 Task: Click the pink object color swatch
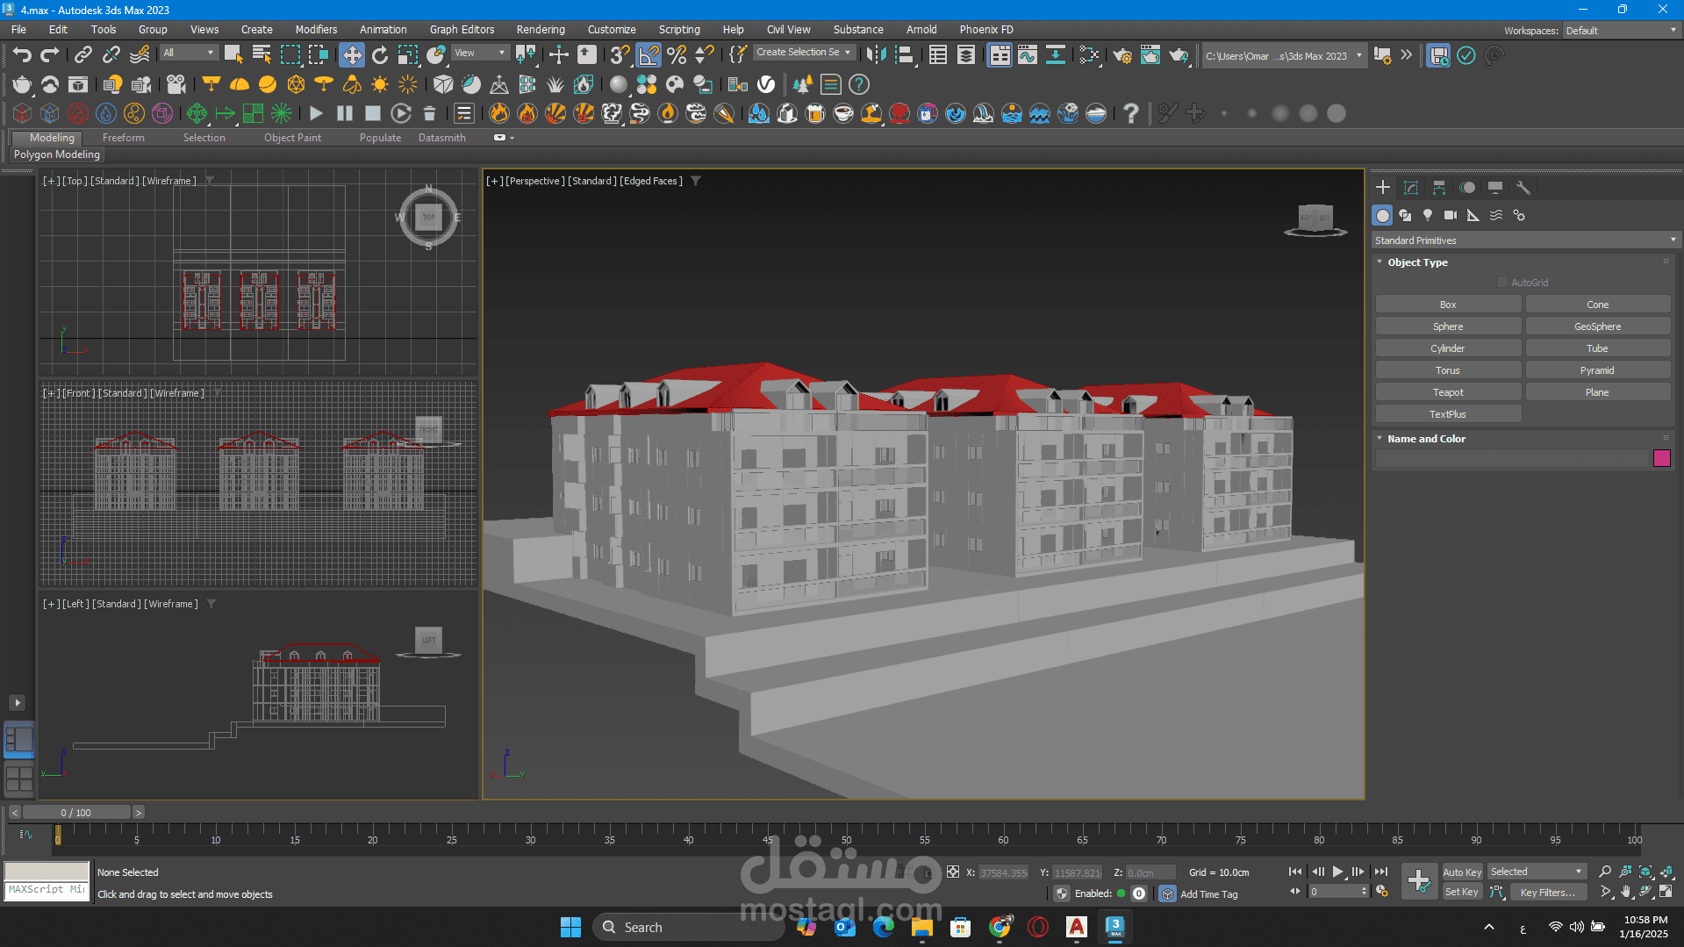coord(1661,458)
